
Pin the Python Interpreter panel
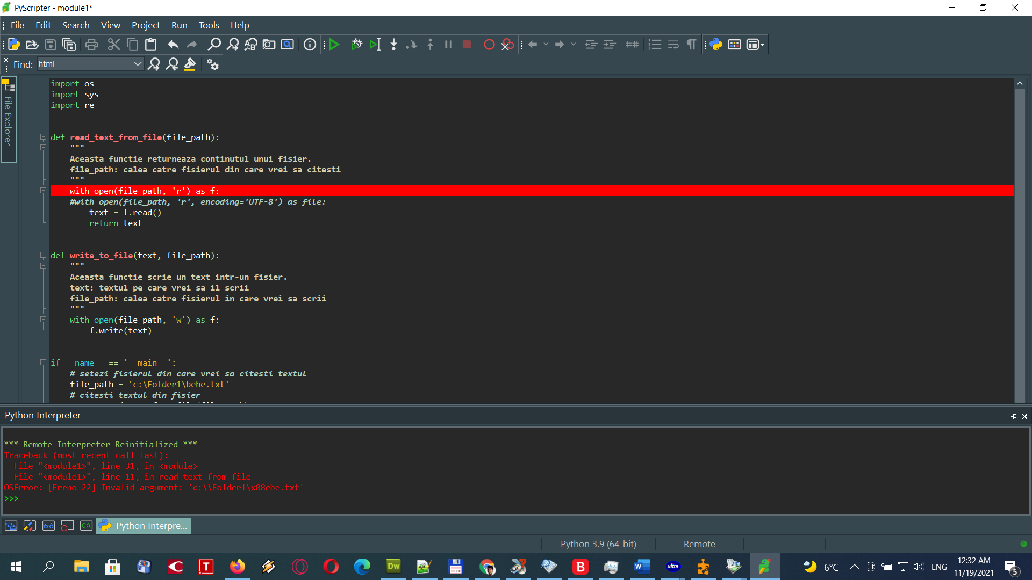click(x=1014, y=416)
